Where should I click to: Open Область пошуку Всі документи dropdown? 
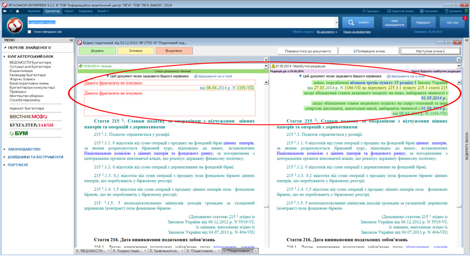tap(327, 32)
